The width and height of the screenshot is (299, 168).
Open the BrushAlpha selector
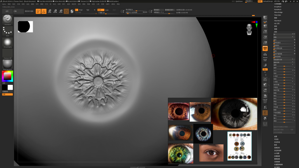[x=7, y=43]
